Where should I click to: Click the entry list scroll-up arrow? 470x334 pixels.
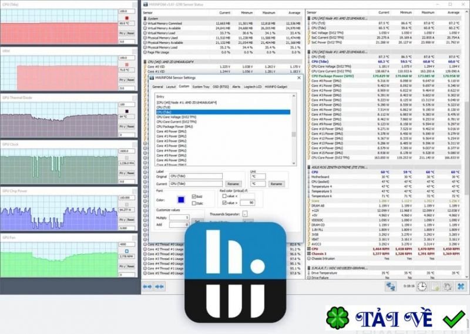pos(294,96)
